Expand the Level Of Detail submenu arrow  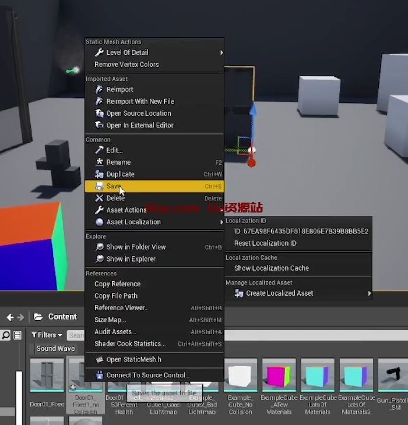tap(221, 52)
